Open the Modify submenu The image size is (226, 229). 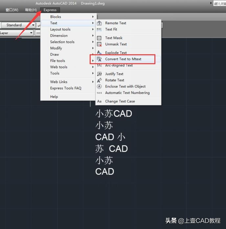tap(68, 48)
